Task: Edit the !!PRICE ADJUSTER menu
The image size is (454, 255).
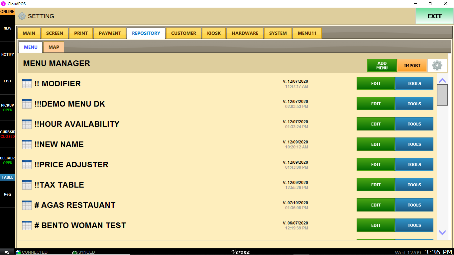Action: tap(376, 165)
